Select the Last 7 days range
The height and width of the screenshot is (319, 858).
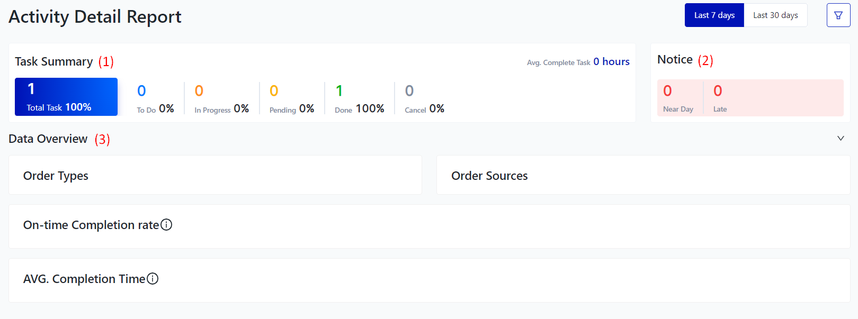(714, 15)
